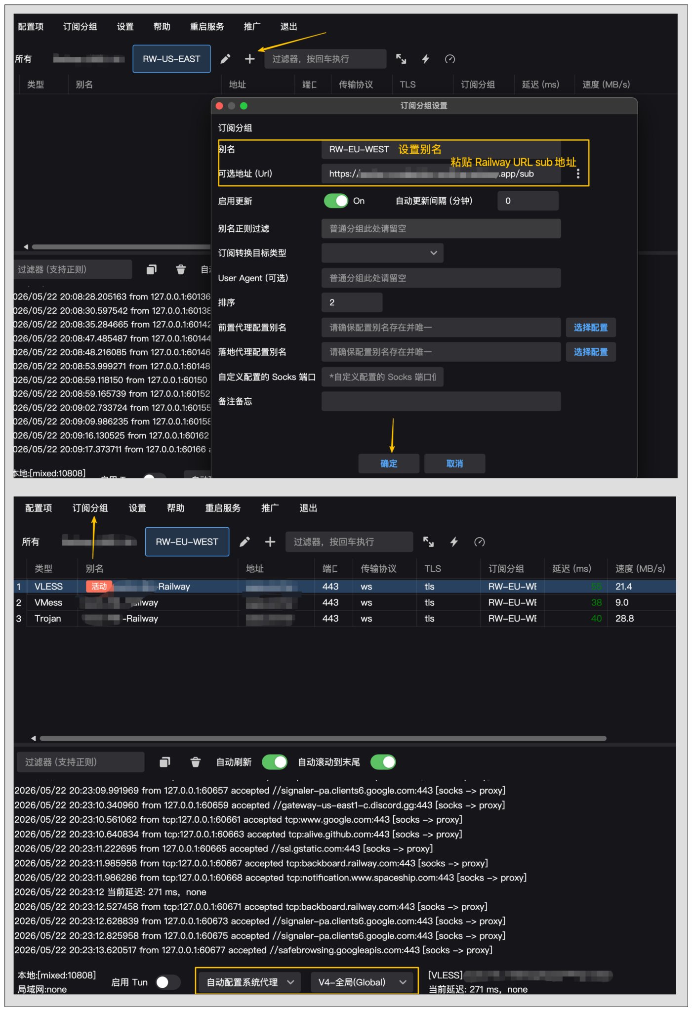
Task: Expand the 订阅转换目标类型 dropdown
Action: (382, 253)
